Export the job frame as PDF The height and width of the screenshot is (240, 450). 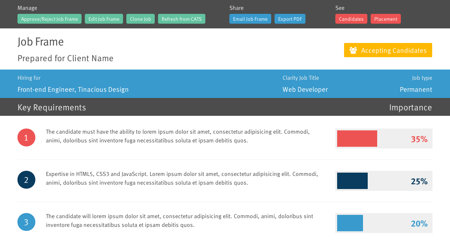pyautogui.click(x=290, y=19)
